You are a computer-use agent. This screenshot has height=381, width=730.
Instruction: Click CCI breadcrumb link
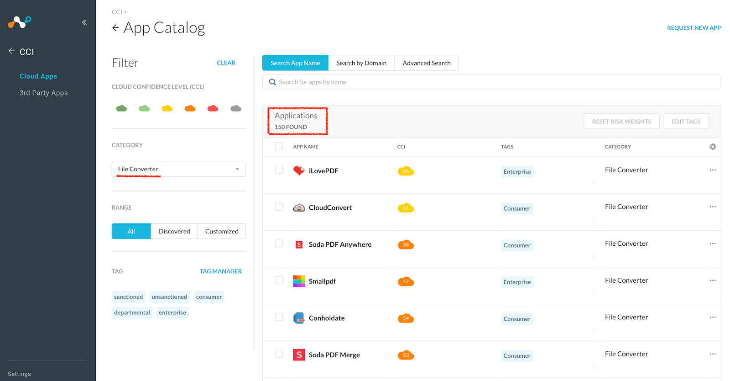[x=117, y=12]
